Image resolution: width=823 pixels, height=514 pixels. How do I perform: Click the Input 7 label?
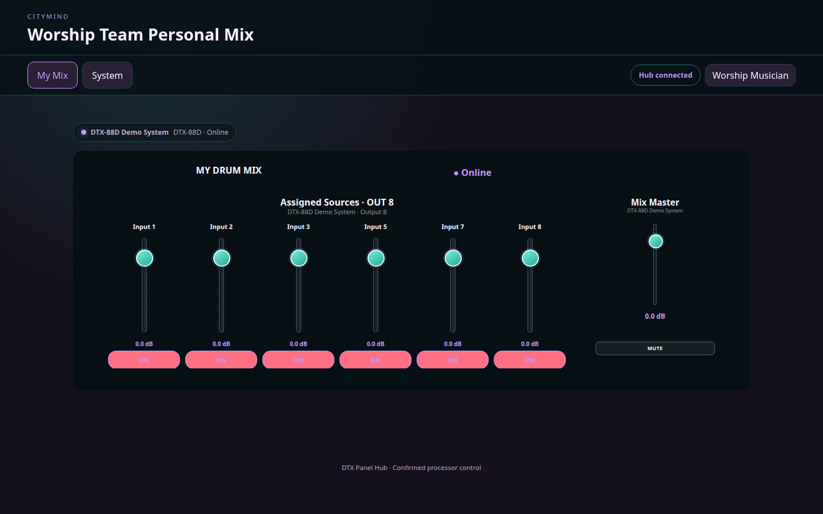point(453,227)
